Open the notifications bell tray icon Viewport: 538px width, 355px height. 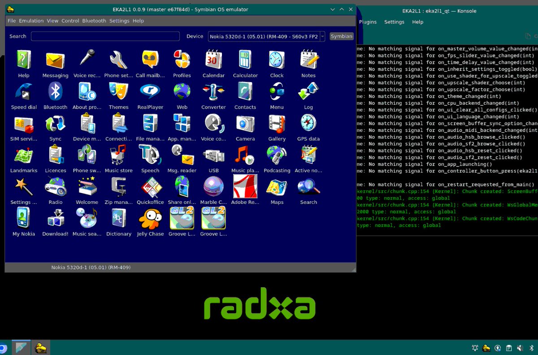475,348
